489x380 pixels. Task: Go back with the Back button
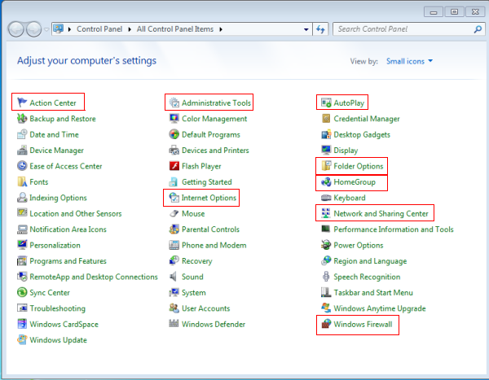pyautogui.click(x=15, y=29)
